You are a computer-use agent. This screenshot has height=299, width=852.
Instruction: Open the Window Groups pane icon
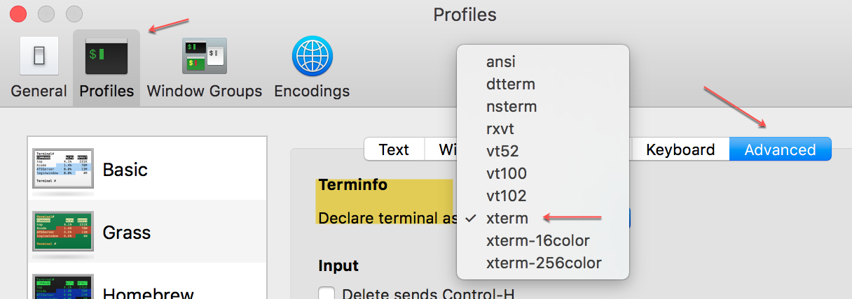tap(204, 55)
